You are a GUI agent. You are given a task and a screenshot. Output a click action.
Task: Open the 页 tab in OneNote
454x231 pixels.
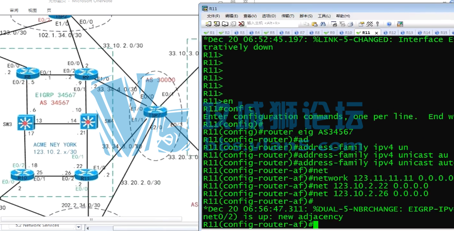point(49,10)
